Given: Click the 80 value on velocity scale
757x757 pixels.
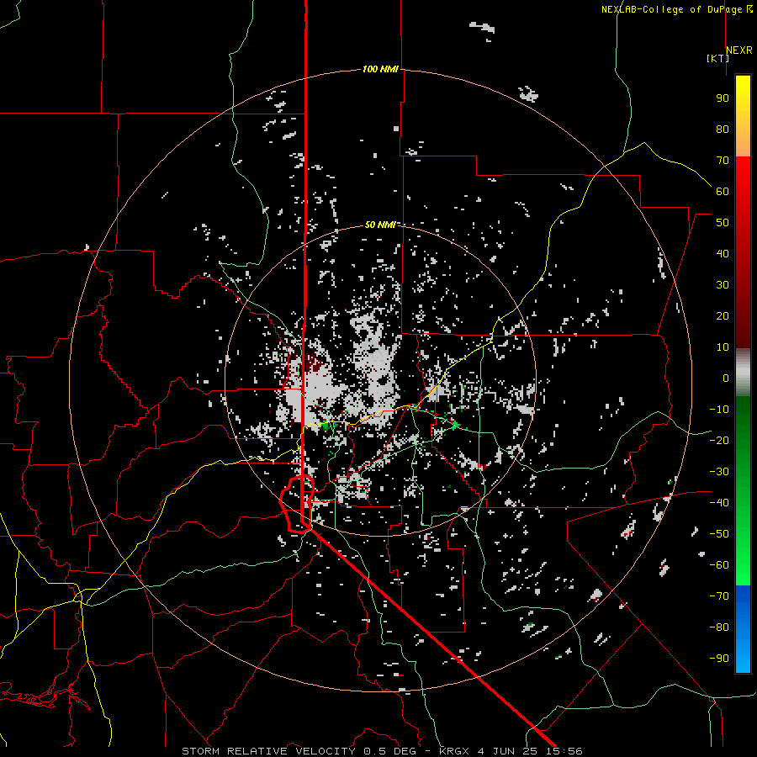Looking at the screenshot, I should click(x=723, y=130).
